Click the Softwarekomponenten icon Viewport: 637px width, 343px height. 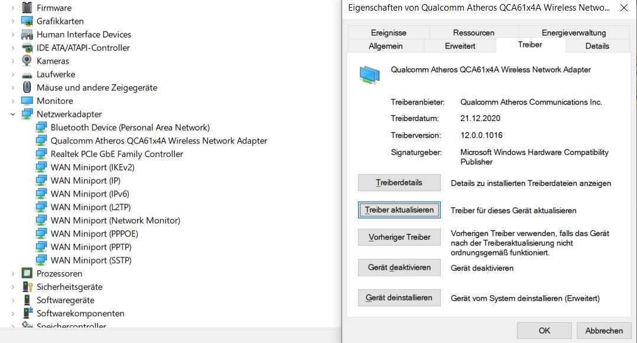click(x=27, y=313)
